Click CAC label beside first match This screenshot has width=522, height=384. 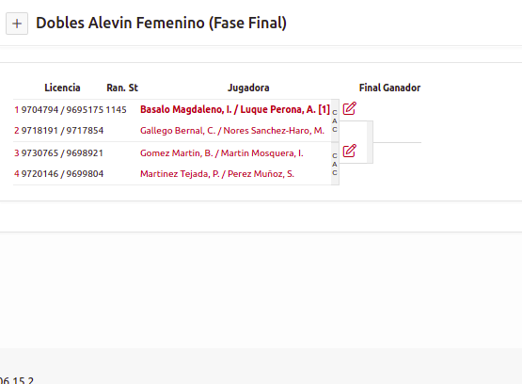335,120
